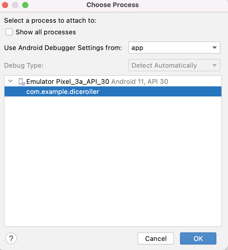Click the empty area in the process list

[113, 162]
